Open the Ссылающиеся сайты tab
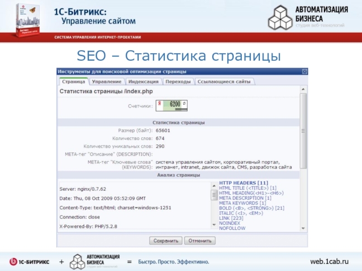Viewport: 362px width, 271px height. [x=224, y=82]
